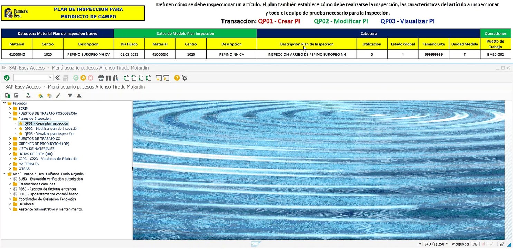Click vhcups4qci server name in status bar
This screenshot has width=513, height=249.
(x=460, y=244)
